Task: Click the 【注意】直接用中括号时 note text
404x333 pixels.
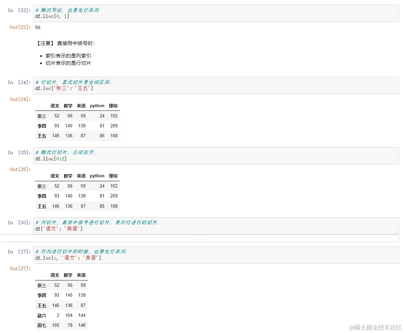Action: click(x=65, y=43)
